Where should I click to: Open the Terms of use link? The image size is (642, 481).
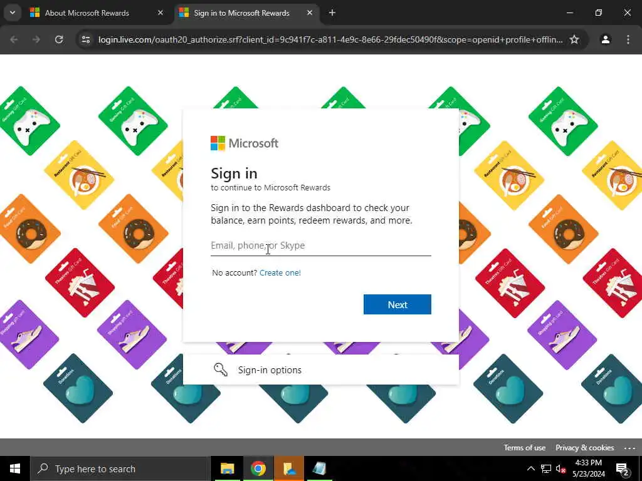(525, 447)
